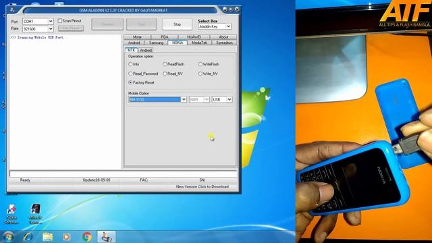Click the Stop button
The height and width of the screenshot is (243, 432).
coord(177,24)
